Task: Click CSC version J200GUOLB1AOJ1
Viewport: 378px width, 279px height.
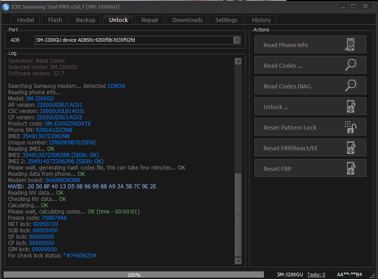Action: click(62, 111)
